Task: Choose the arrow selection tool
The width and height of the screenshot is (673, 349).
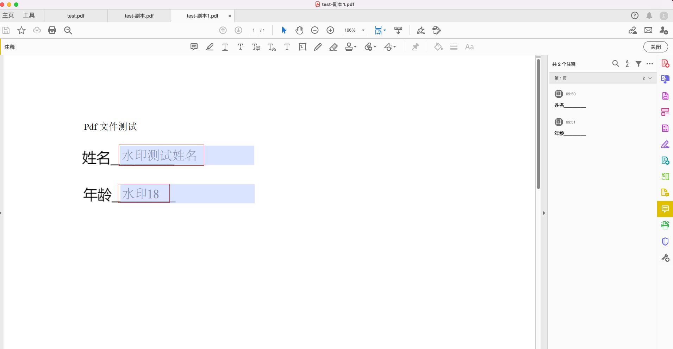Action: pos(284,30)
